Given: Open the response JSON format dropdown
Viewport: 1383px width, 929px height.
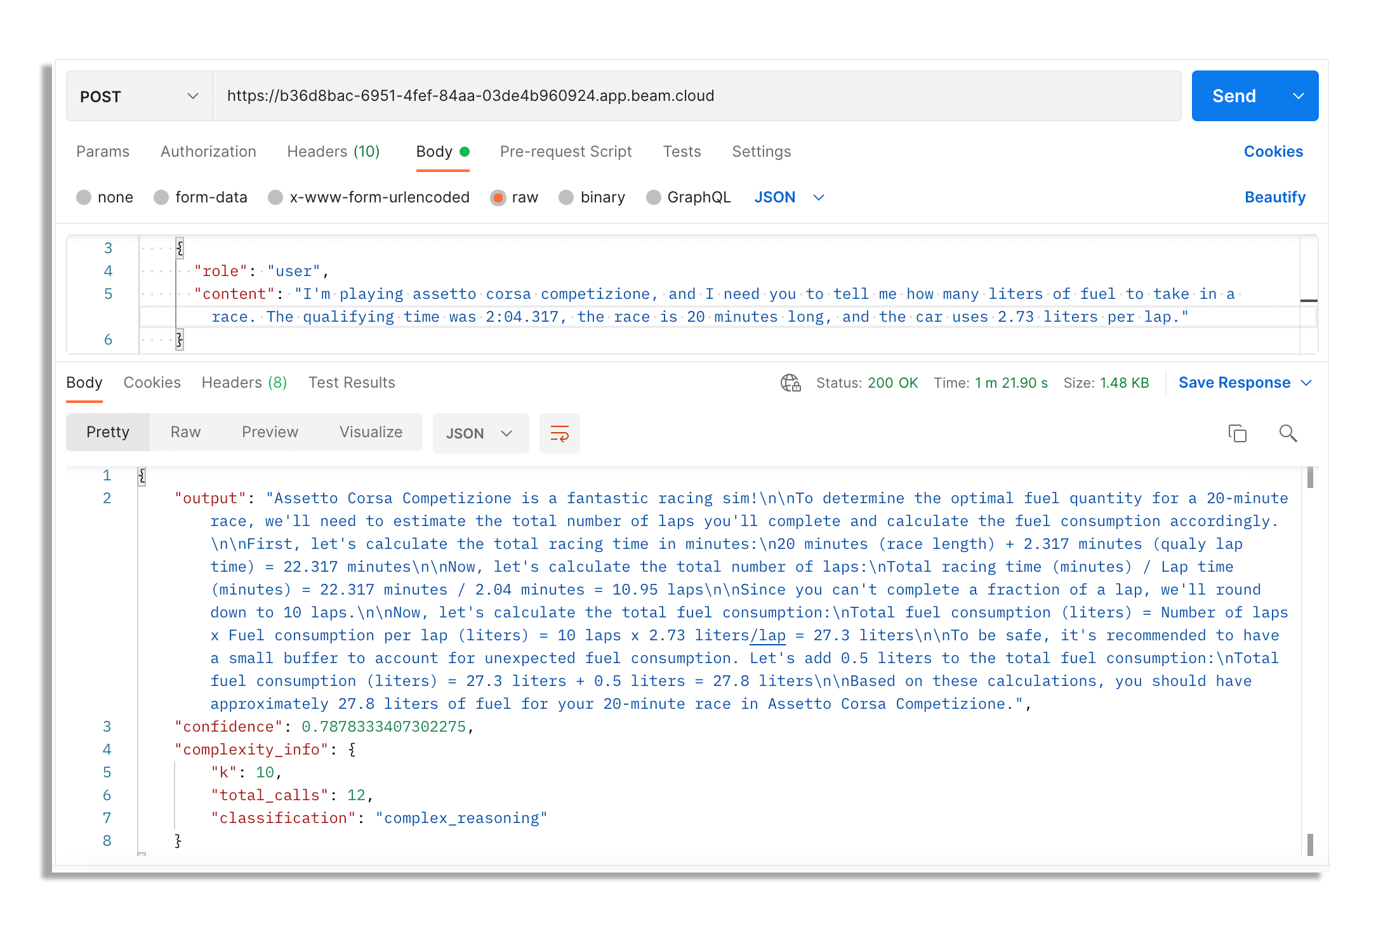Looking at the screenshot, I should tap(480, 433).
